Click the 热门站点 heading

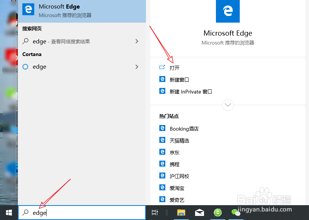click(169, 116)
